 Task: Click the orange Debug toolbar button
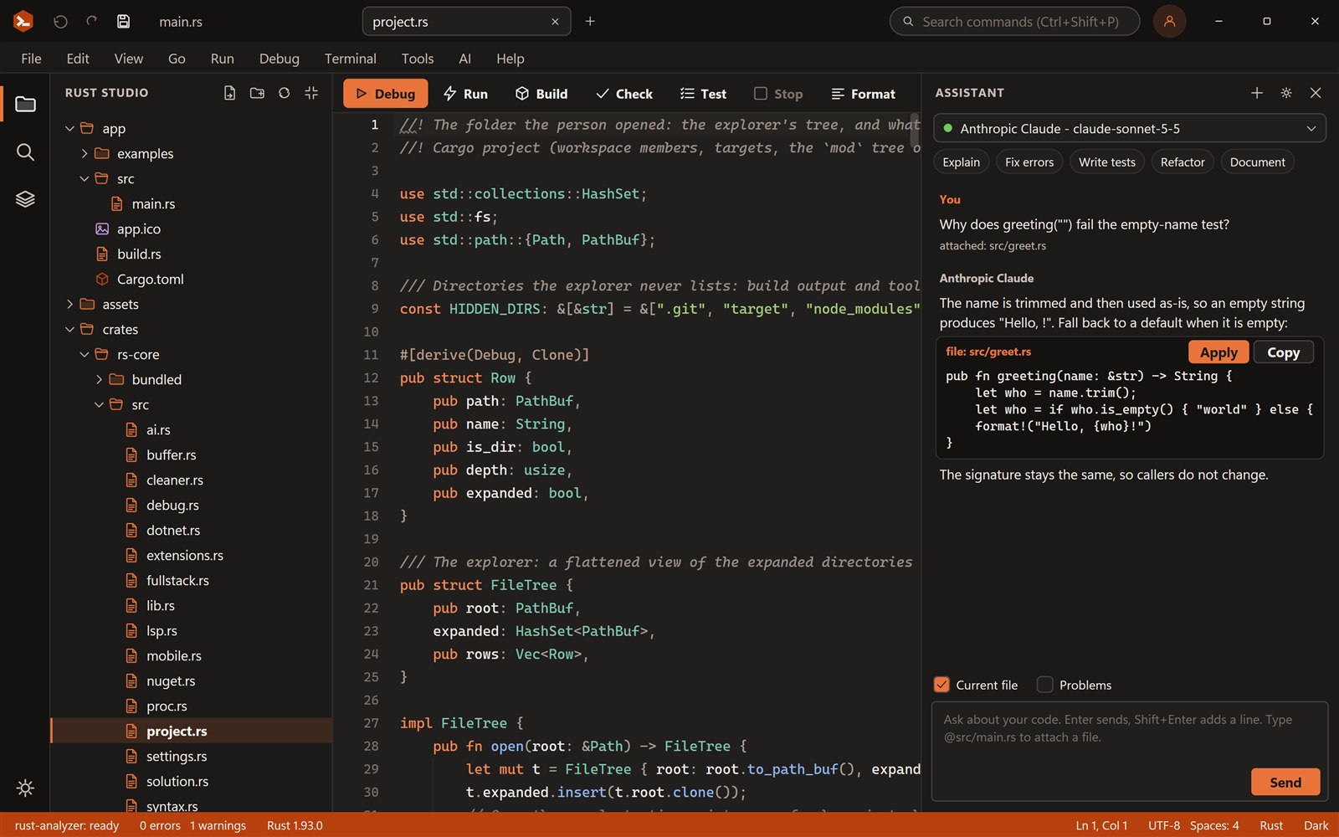(x=385, y=94)
